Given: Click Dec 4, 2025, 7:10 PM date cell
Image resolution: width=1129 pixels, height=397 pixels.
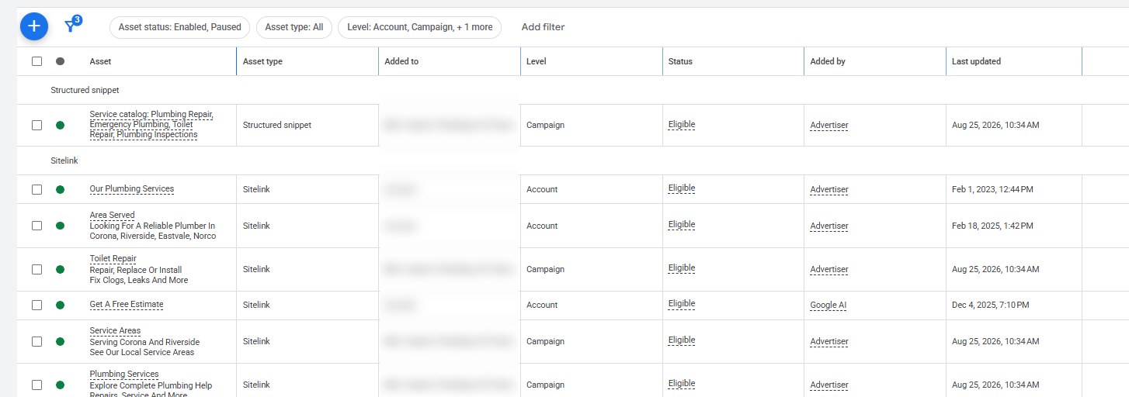Looking at the screenshot, I should [990, 305].
